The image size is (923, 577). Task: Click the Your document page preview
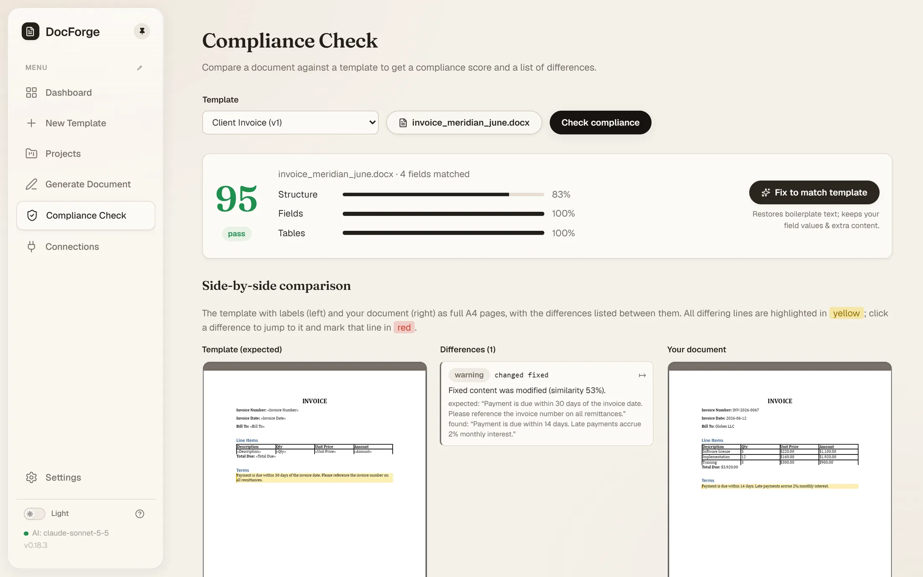(x=780, y=470)
